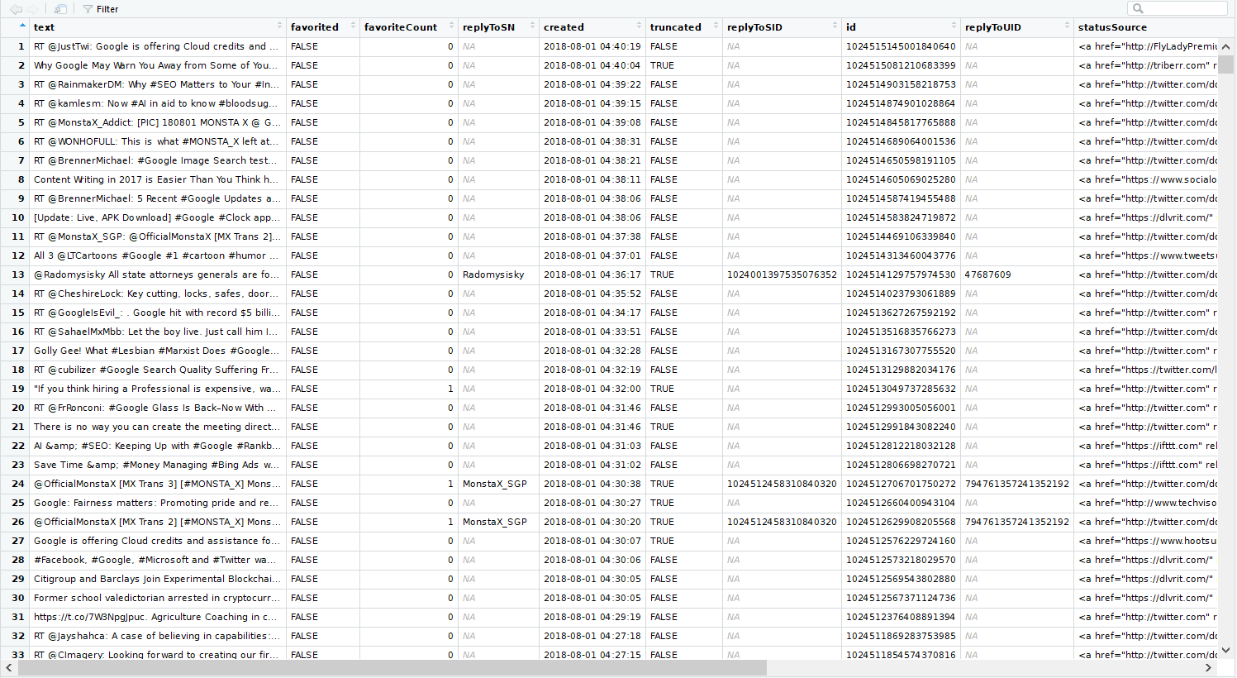Select id cell '1024515145001840640'
The width and height of the screenshot is (1237, 678).
point(901,46)
